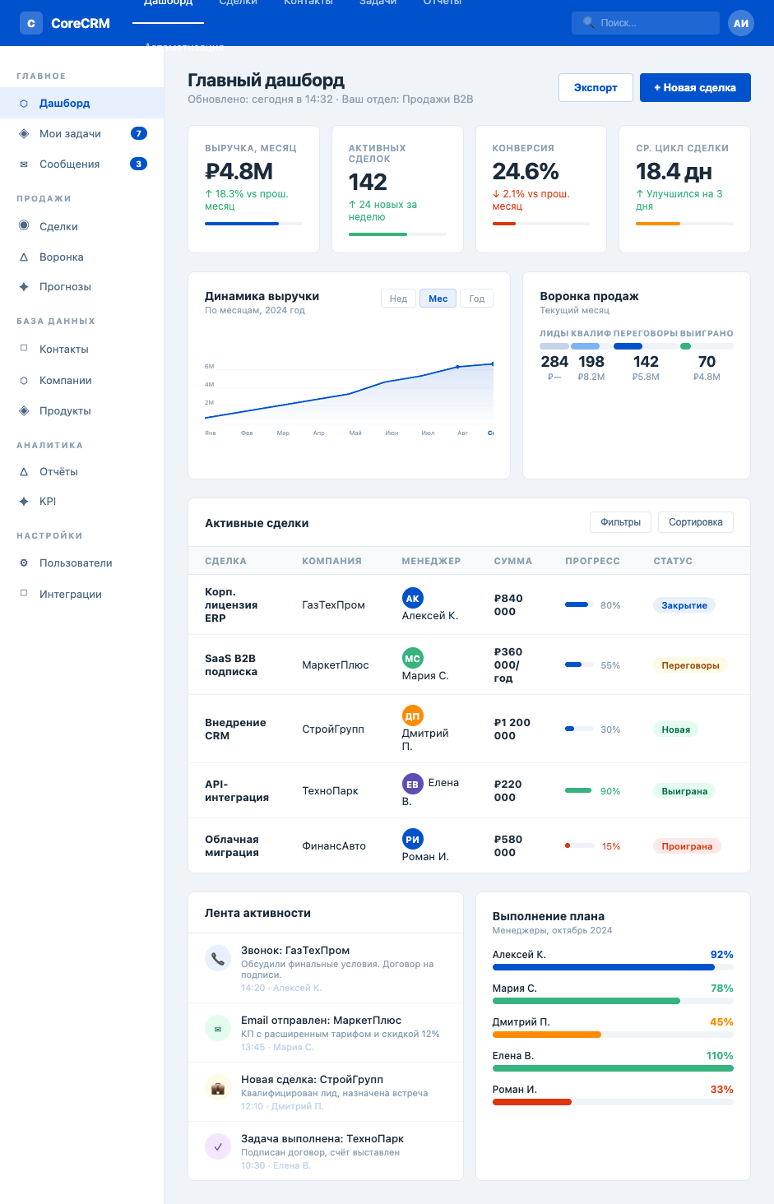Click the 80% progress bar for ERP deal

click(579, 604)
